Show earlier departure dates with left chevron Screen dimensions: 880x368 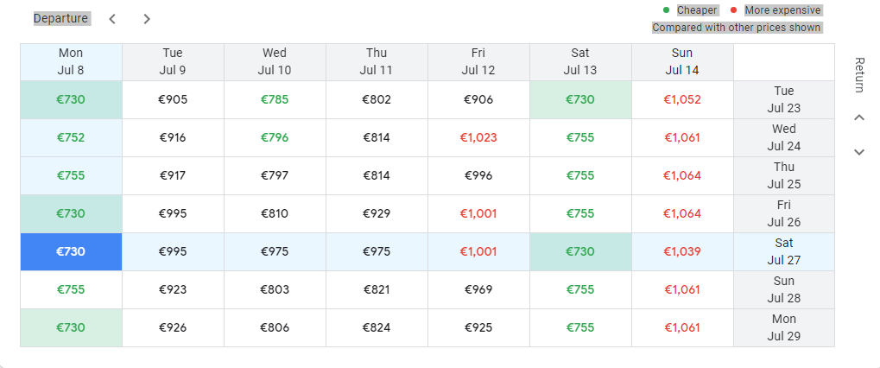(x=112, y=19)
